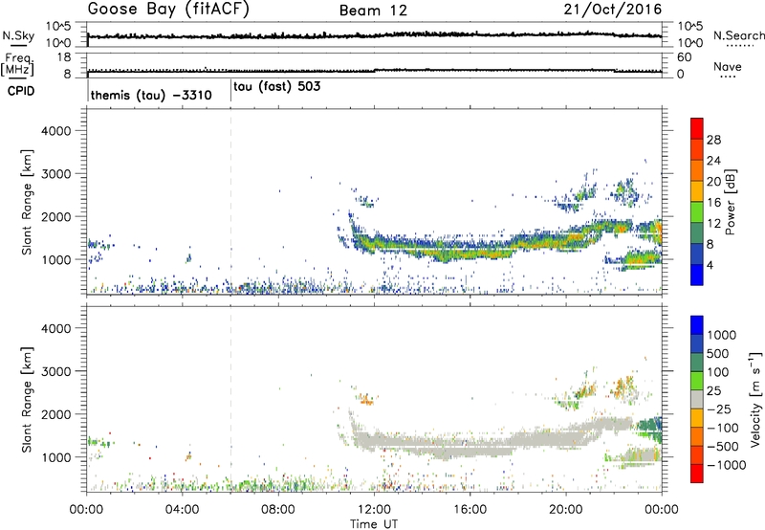
Task: Click the "24" label on Power colorbar
Action: 713,161
